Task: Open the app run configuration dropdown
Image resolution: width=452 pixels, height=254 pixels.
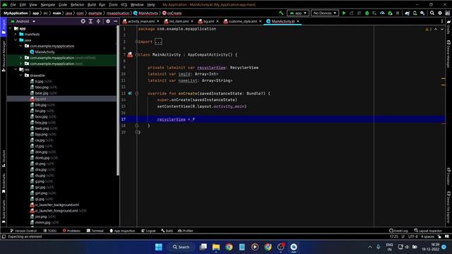Action: (298, 13)
